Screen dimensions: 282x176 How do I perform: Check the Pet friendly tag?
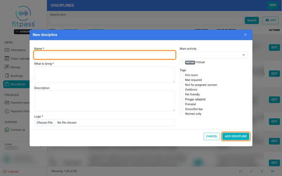coord(182,94)
